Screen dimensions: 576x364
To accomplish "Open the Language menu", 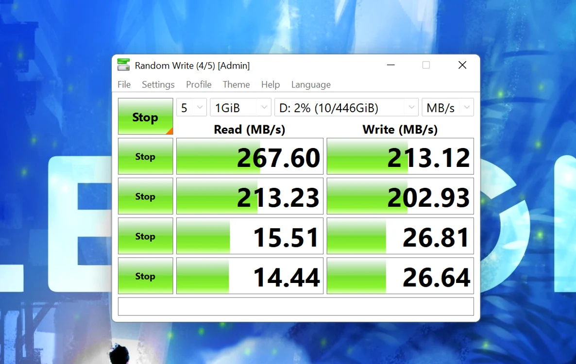I will [x=311, y=84].
